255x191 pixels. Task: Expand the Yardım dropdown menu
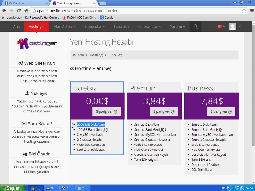(177, 27)
